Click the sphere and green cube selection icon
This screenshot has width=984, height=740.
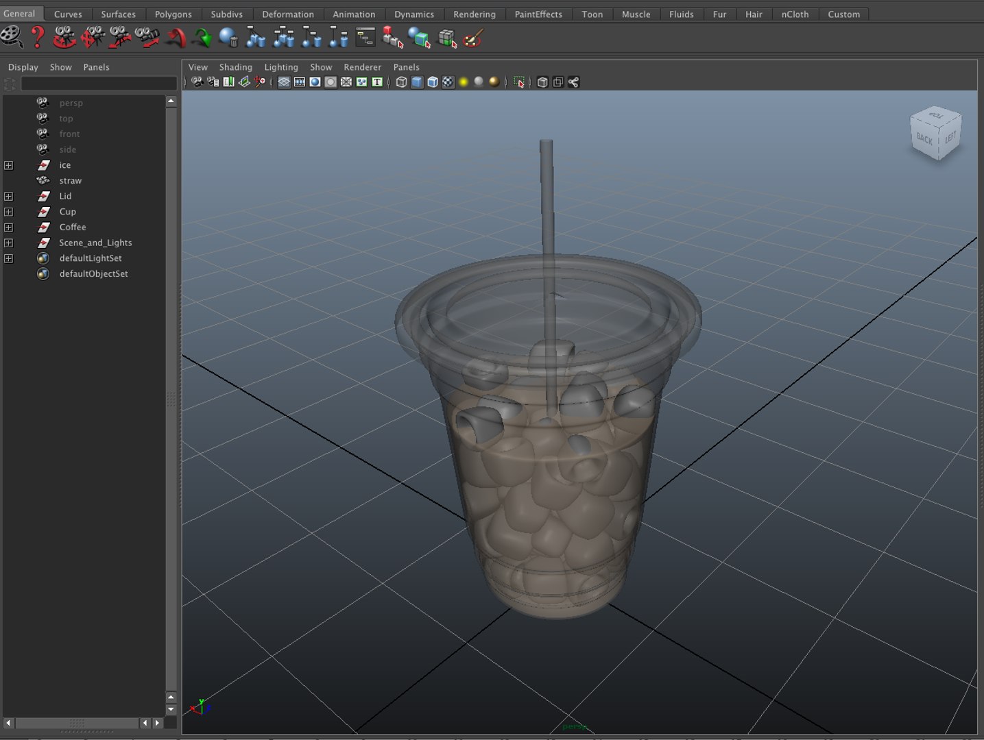[419, 37]
